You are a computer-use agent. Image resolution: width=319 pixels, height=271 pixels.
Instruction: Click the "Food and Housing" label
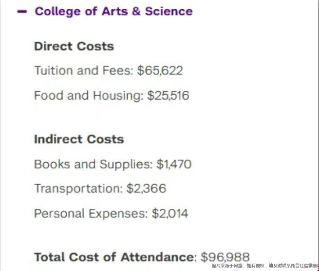[89, 96]
